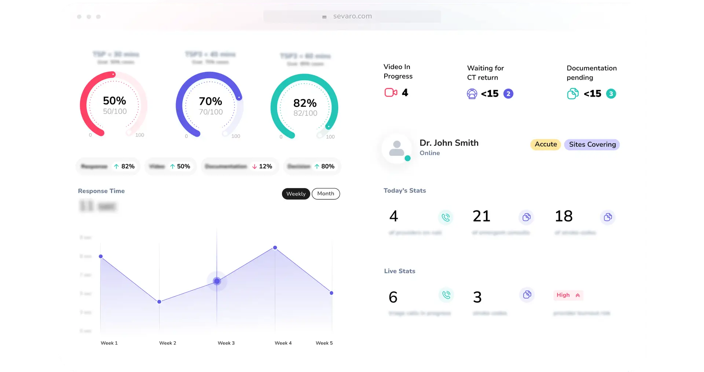Select the Weekly tab above the chart
Viewport: 704px width, 372px height.
296,193
